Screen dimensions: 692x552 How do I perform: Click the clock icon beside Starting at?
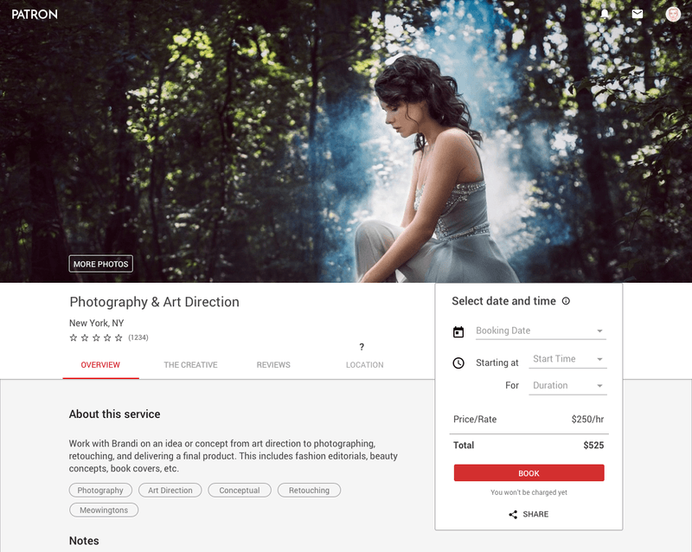point(458,363)
